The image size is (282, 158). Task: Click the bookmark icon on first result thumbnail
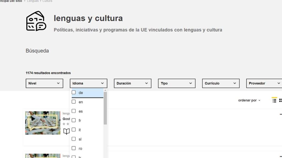pyautogui.click(x=28, y=114)
